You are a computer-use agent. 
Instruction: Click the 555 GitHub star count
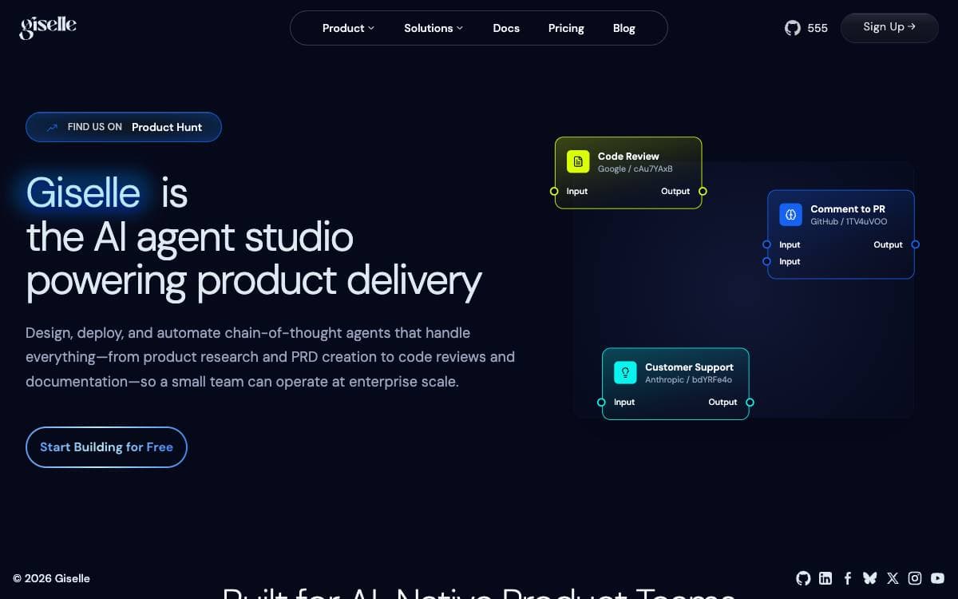[x=817, y=28]
